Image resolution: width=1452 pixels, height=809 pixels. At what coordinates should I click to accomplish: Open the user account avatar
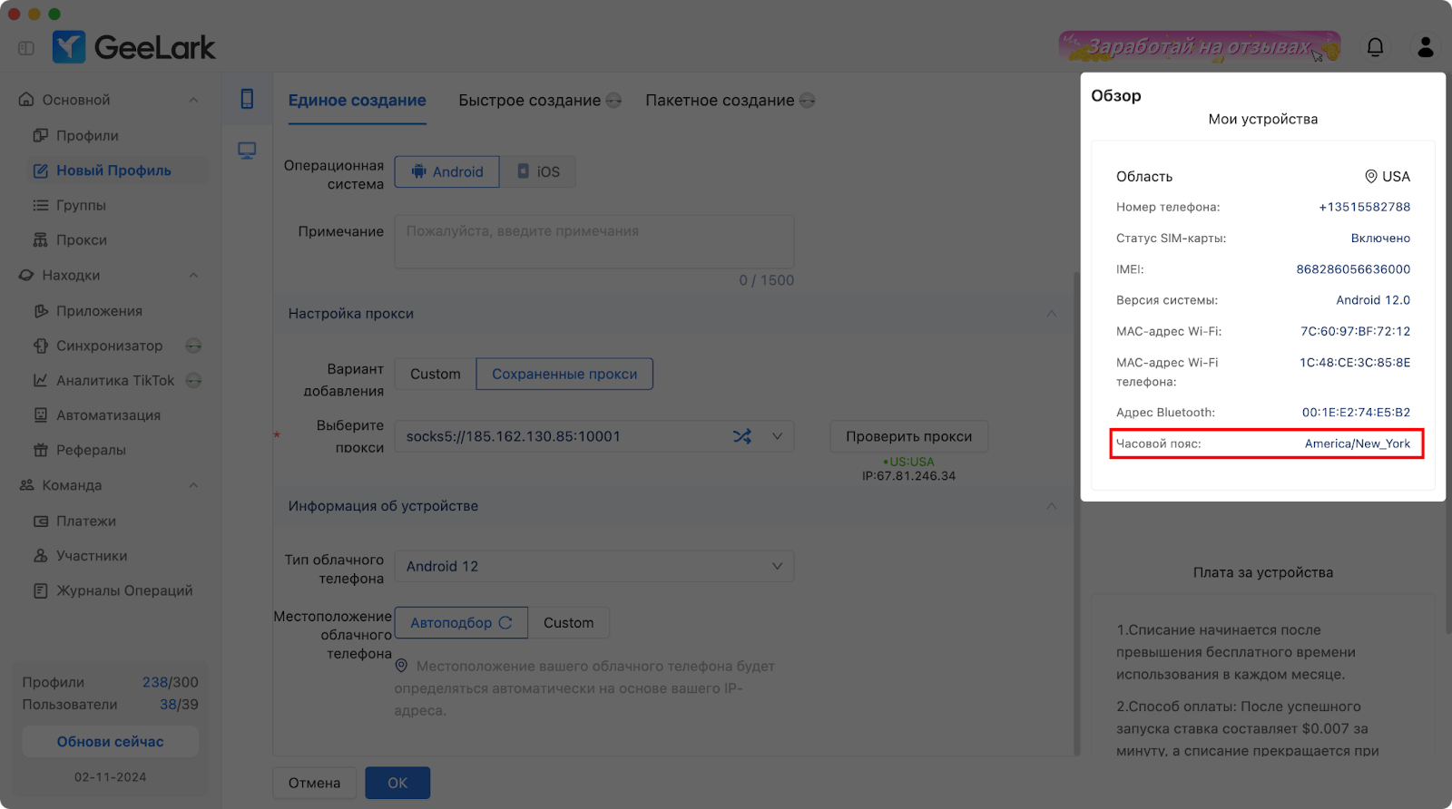pos(1426,47)
